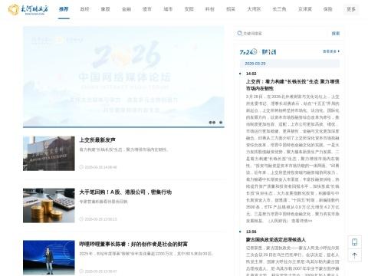Click the 2026-03-29 date bar in 快讯
The image size is (368, 276).
(x=290, y=64)
